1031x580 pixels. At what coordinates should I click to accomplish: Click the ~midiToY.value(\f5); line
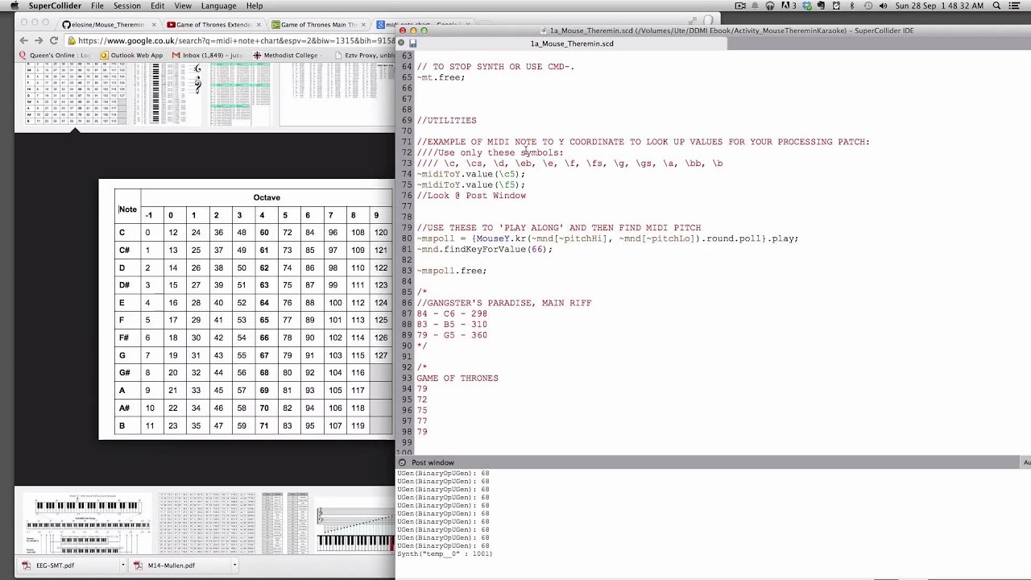tap(470, 184)
